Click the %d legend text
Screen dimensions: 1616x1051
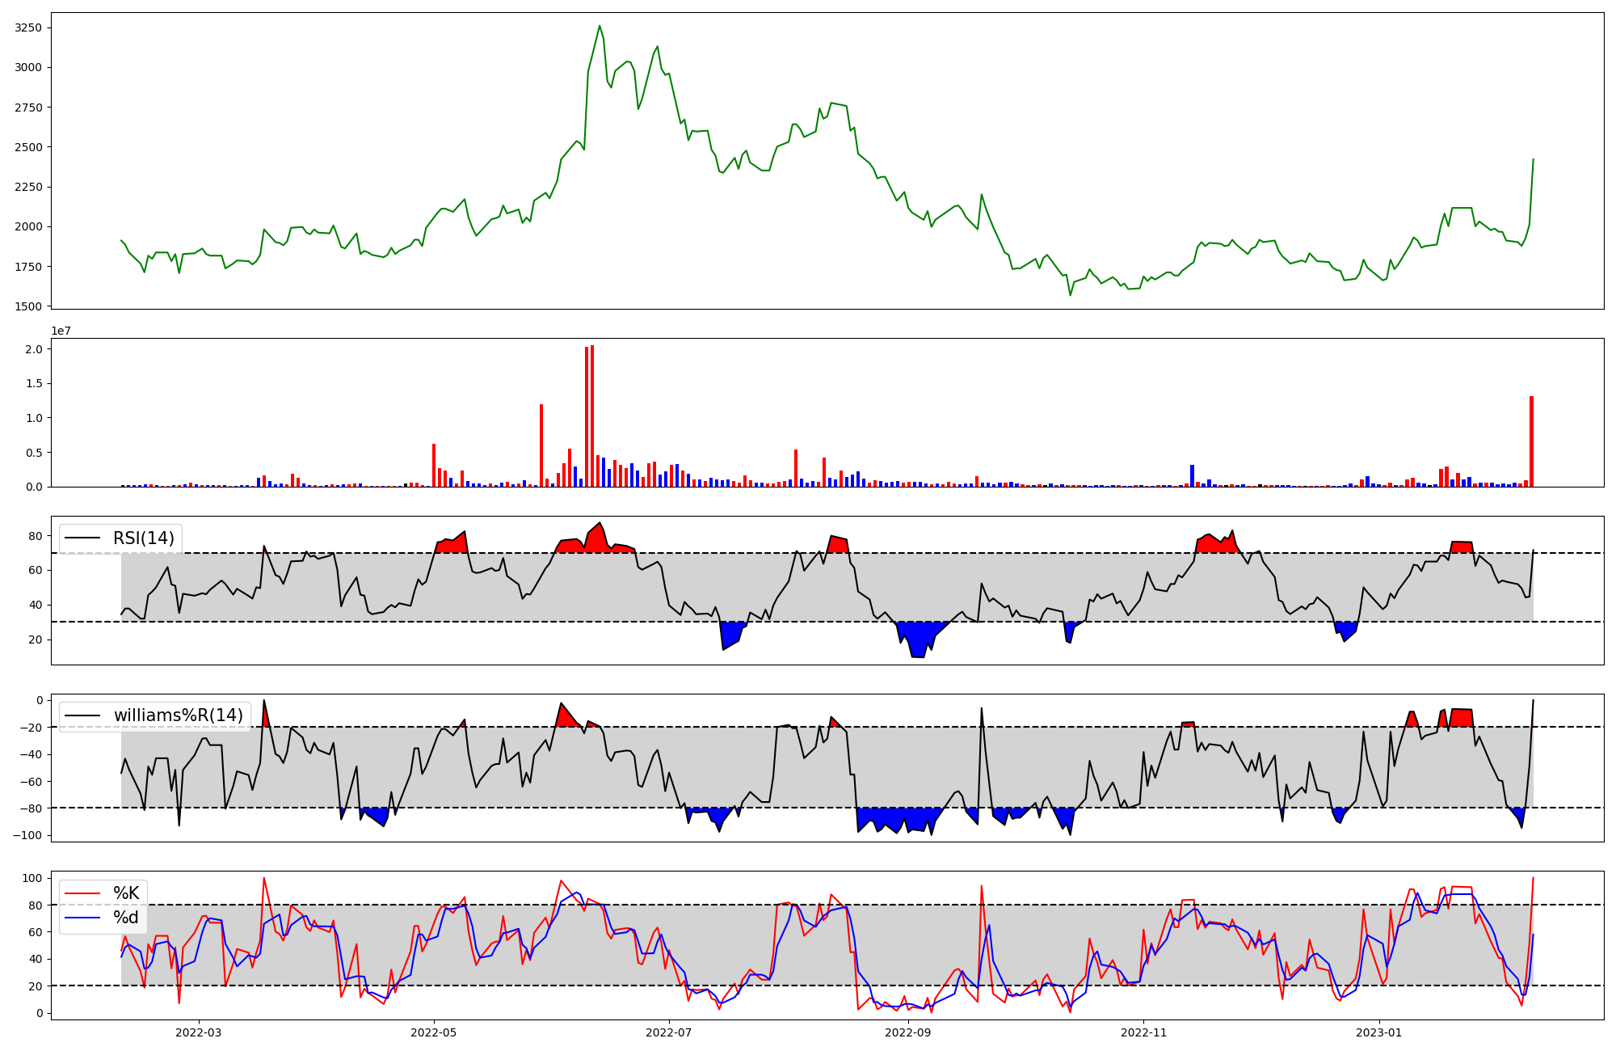coord(126,918)
